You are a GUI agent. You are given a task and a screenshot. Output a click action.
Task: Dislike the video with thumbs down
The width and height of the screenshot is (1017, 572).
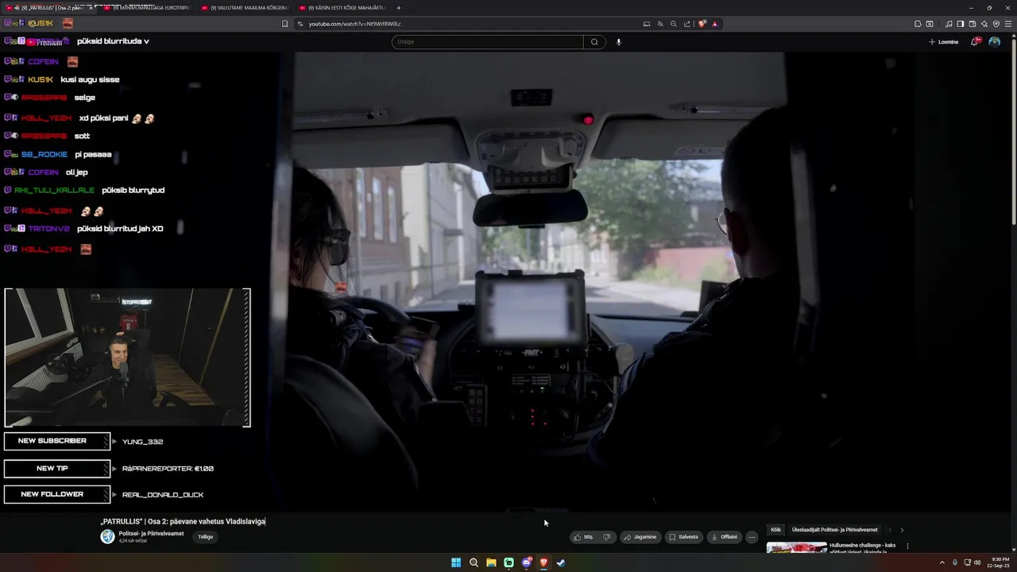[606, 537]
